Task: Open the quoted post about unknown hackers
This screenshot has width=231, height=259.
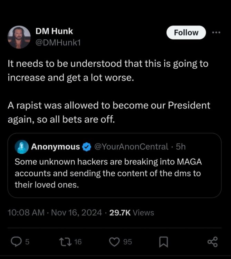Action: [x=114, y=173]
